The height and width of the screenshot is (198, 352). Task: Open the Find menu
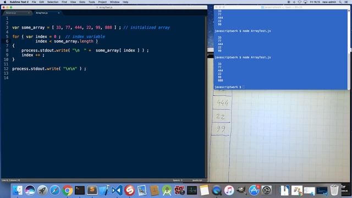coord(64,2)
